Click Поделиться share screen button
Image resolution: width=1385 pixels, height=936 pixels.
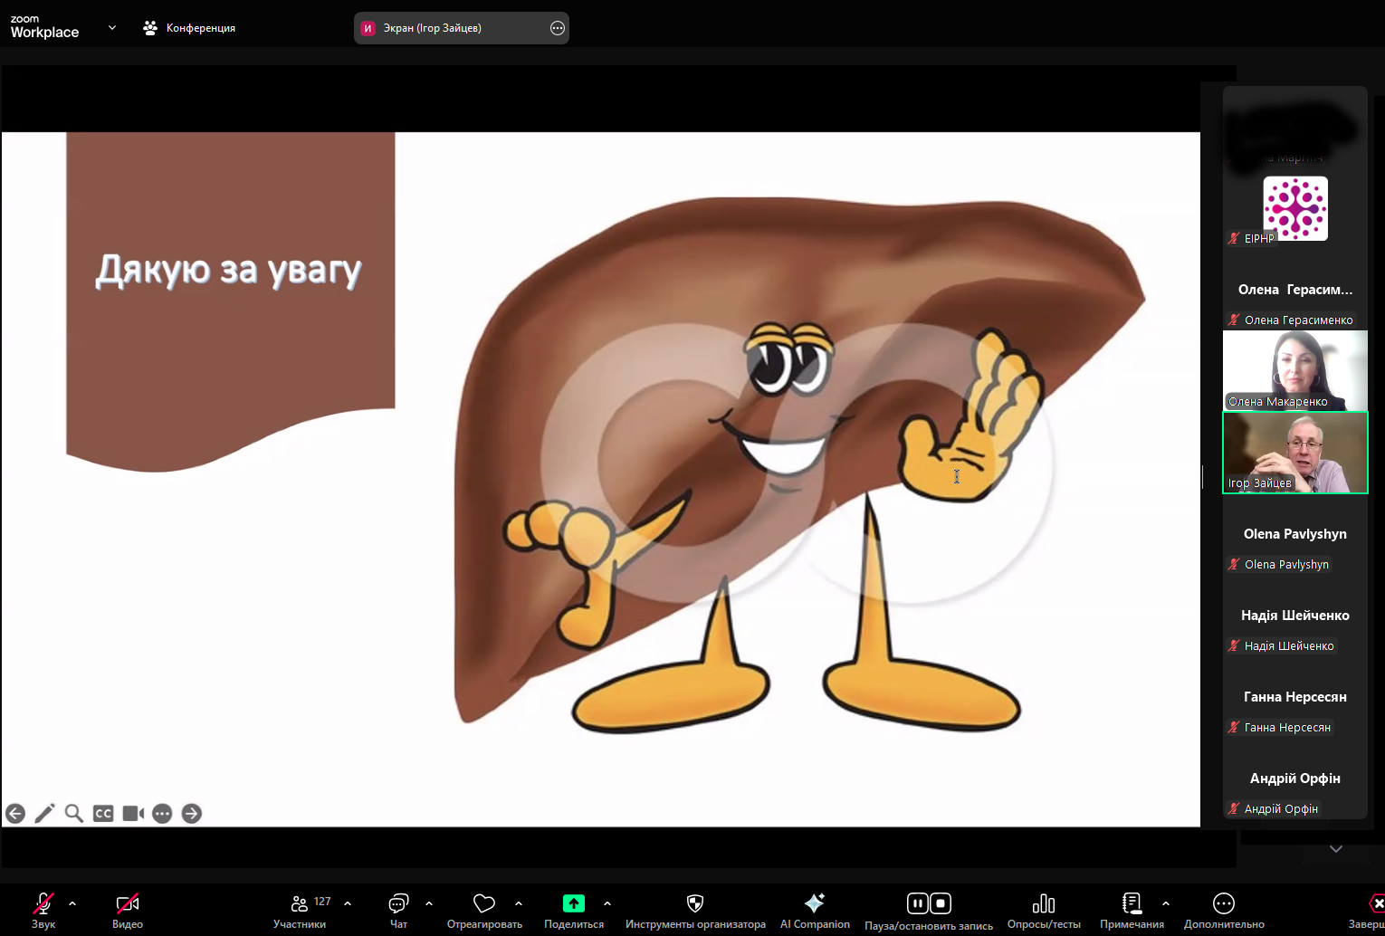pyautogui.click(x=573, y=910)
